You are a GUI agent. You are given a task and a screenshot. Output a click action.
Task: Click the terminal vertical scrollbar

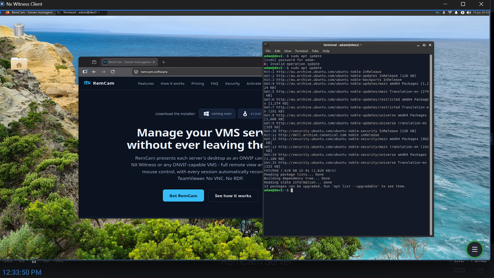[431, 144]
